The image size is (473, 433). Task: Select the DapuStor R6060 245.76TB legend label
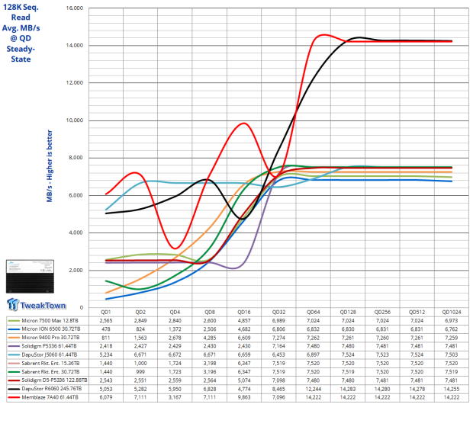52,389
